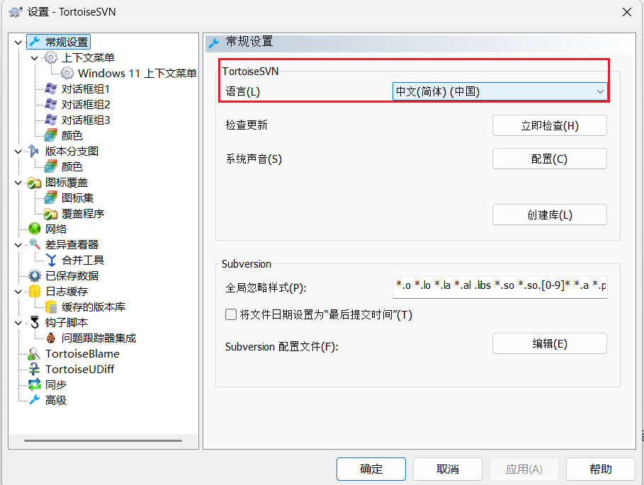Click the flag icon beside 对话框组2
Screen dimensions: 644x485
point(51,104)
